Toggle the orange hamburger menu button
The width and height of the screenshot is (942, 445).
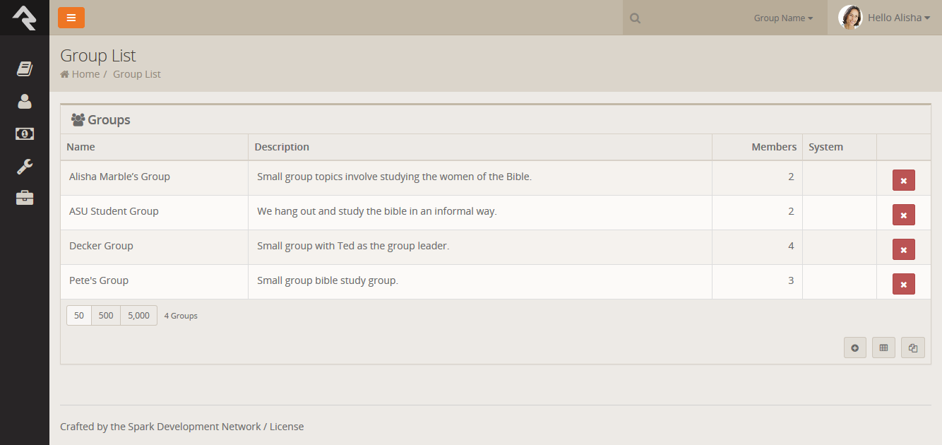(71, 18)
